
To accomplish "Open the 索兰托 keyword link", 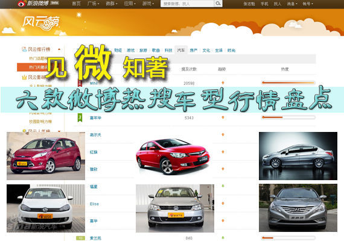I will coord(95,238).
